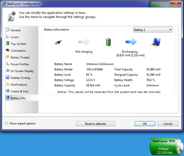Image resolution: width=184 pixels, height=156 pixels.
Task: Click the Notifications warning triangle icon
Action: [8, 84]
